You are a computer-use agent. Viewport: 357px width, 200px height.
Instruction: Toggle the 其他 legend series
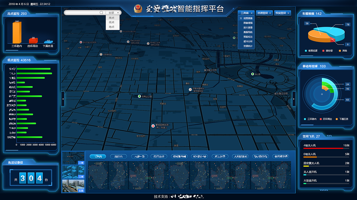tap(343, 51)
